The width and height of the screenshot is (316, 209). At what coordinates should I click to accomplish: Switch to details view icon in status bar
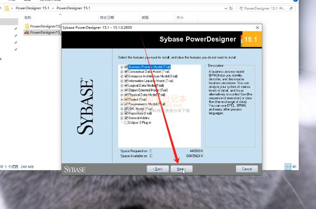pyautogui.click(x=288, y=166)
